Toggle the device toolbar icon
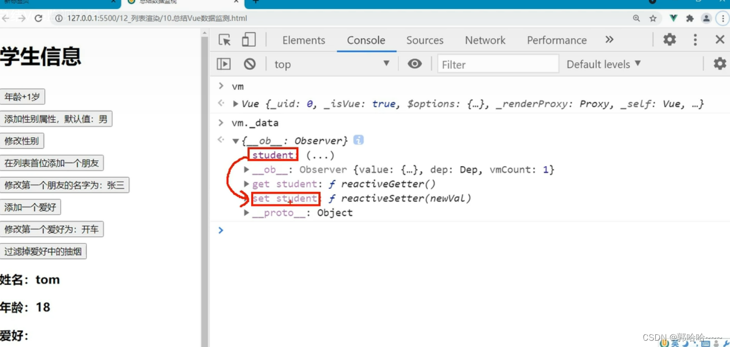Viewport: 730px width, 347px height. [x=248, y=40]
